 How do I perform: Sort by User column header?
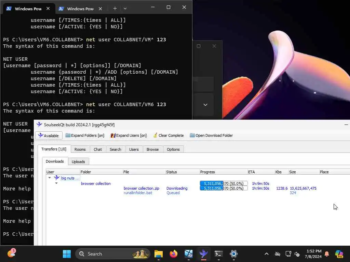click(63, 172)
